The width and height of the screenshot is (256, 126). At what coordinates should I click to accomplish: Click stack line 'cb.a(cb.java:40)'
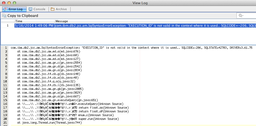(48, 78)
